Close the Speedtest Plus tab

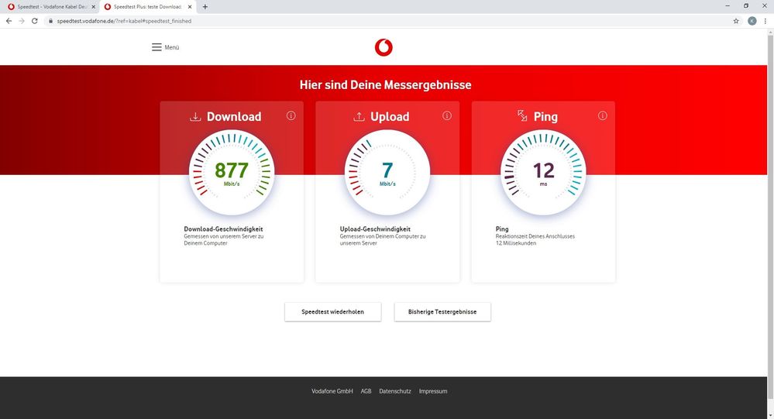pos(190,7)
